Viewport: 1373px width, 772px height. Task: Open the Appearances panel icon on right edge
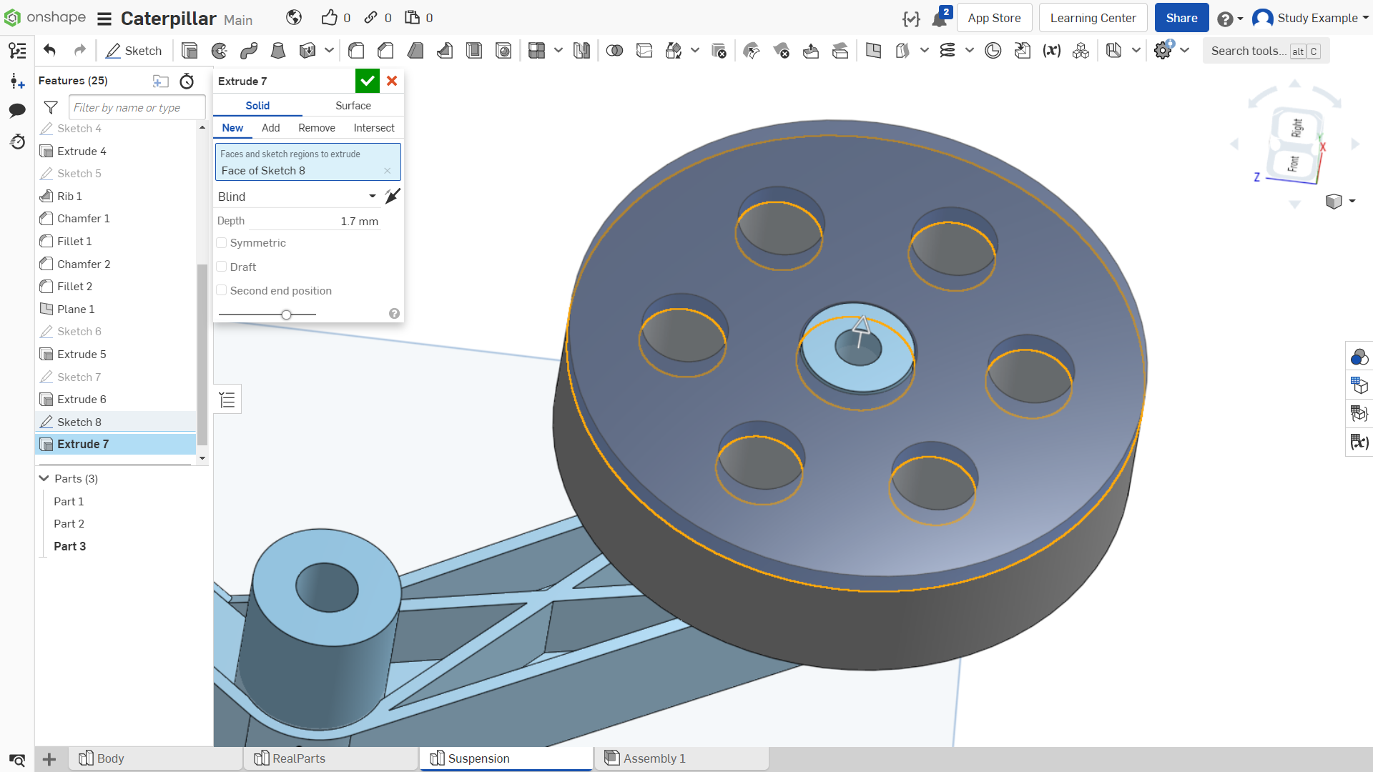[1359, 357]
